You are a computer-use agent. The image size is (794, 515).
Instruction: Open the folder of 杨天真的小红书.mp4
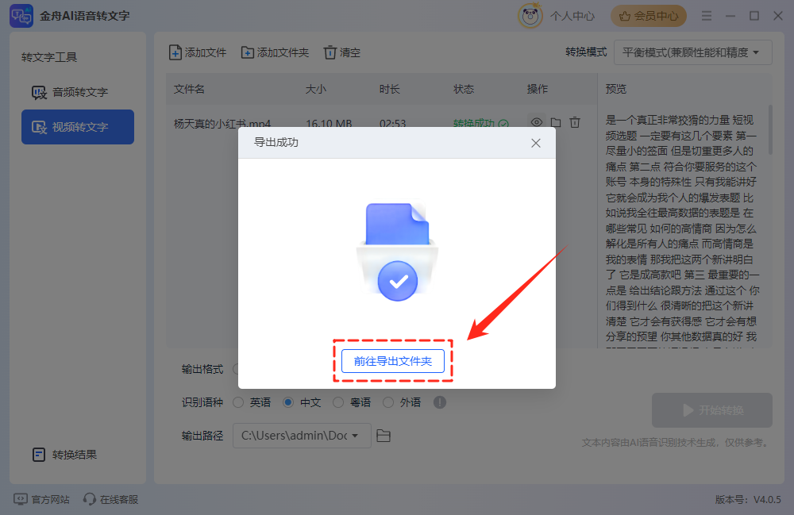click(556, 122)
